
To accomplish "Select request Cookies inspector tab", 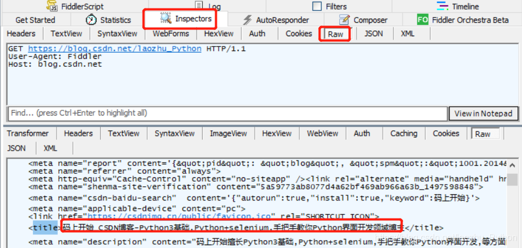I will [298, 33].
